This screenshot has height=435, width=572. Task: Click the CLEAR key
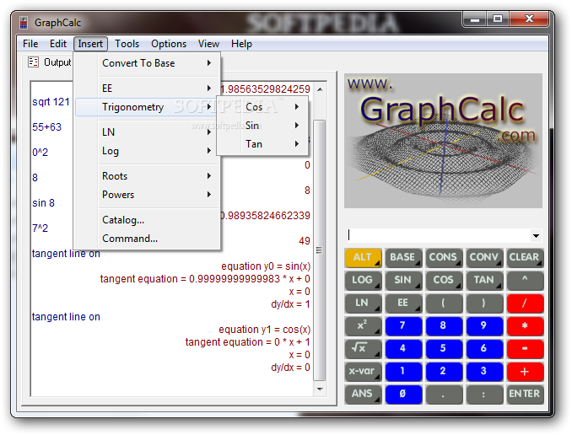pos(525,257)
